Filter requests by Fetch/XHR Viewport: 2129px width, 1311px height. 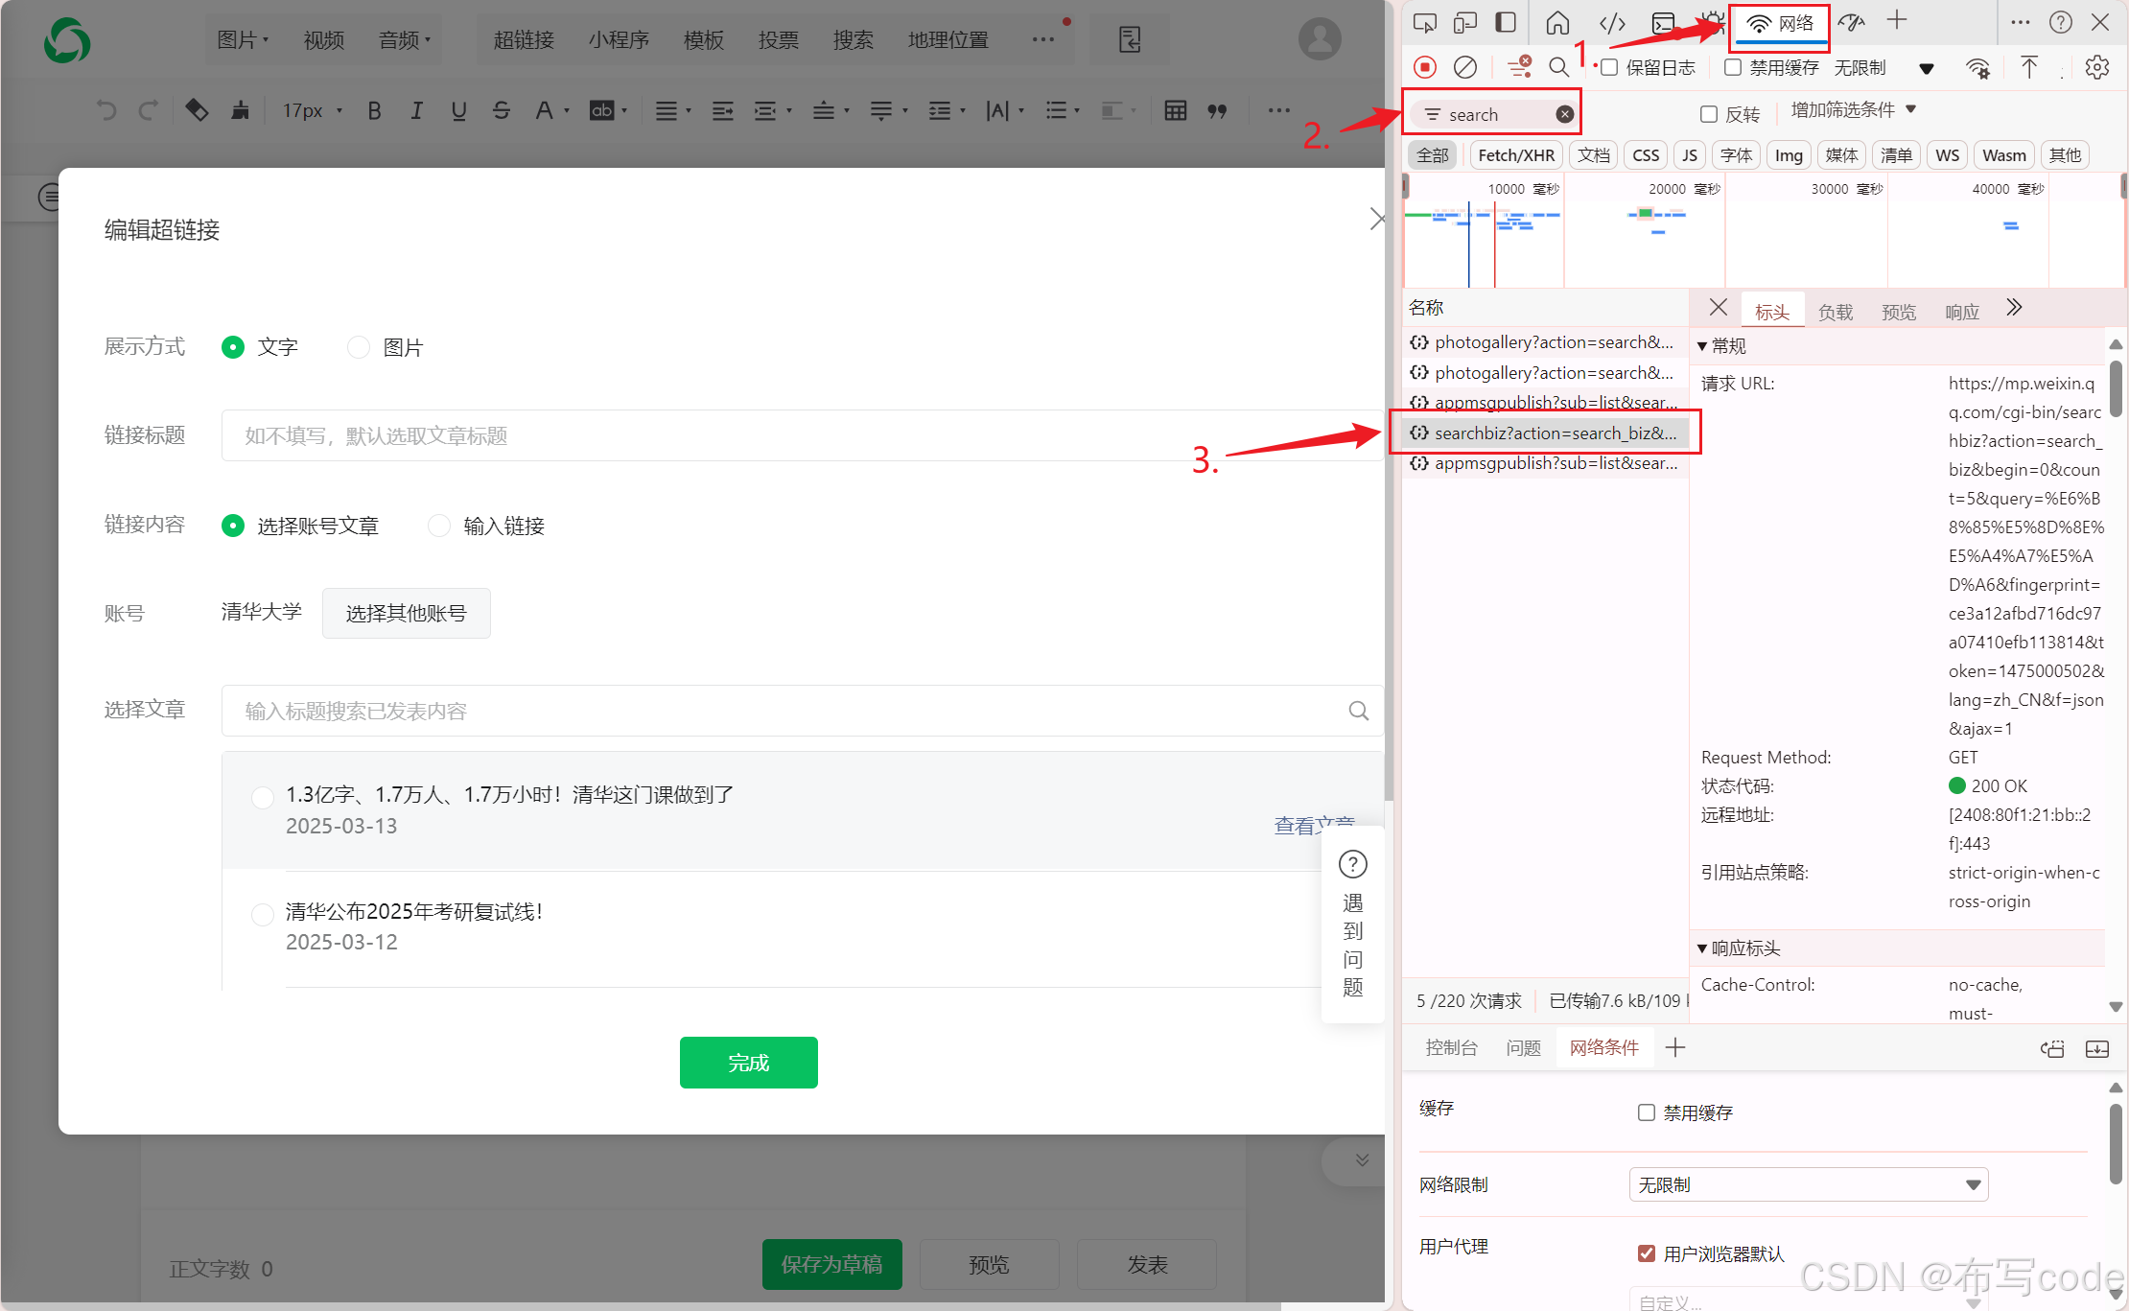coord(1515,155)
